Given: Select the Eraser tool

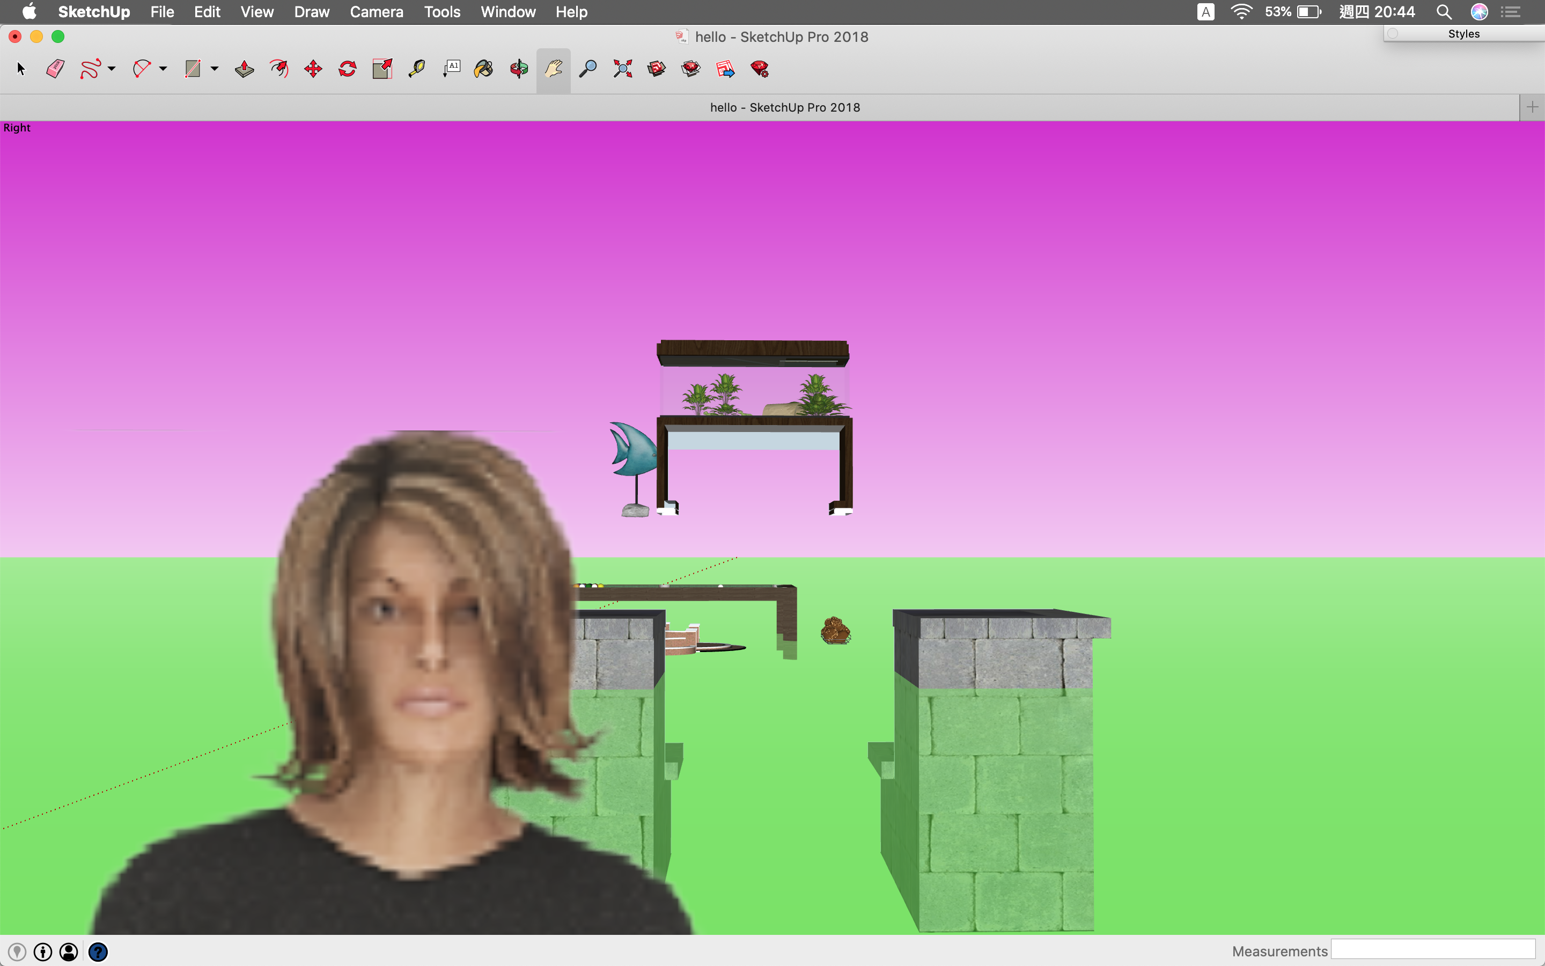Looking at the screenshot, I should pos(56,69).
